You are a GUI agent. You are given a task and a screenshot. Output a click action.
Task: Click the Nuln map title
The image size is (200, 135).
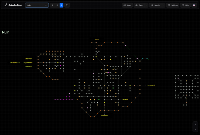[x=5, y=32]
